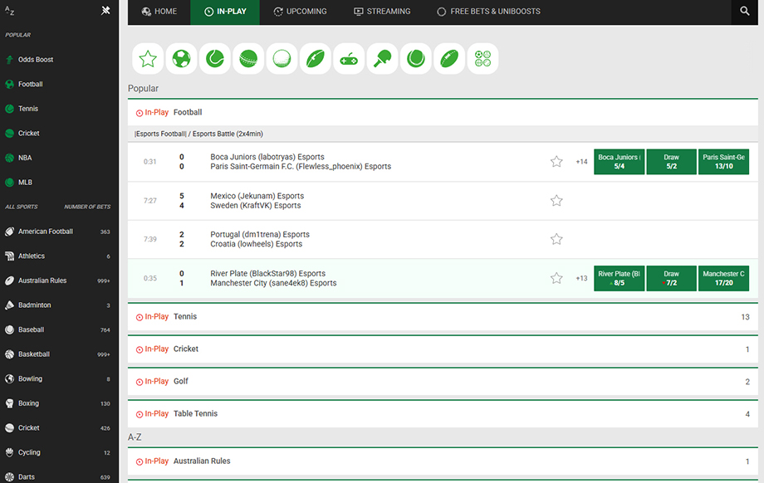Screen dimensions: 764x483
Task: Switch to the Upcoming tab
Action: coord(300,11)
